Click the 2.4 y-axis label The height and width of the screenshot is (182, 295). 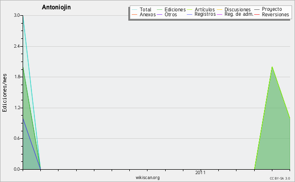[17, 46]
